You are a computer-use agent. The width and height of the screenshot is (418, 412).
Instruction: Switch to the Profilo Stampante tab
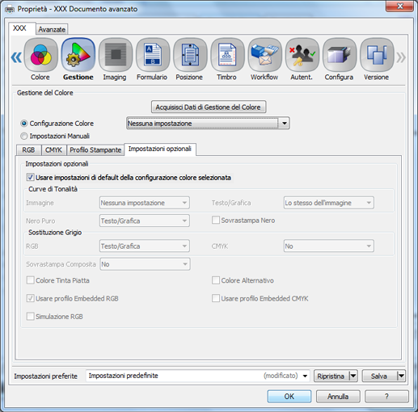tap(95, 150)
